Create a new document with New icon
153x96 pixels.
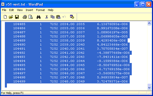point(5,17)
